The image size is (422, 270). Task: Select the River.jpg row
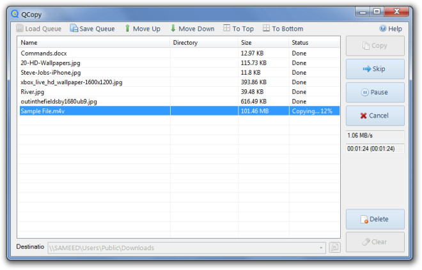point(180,92)
